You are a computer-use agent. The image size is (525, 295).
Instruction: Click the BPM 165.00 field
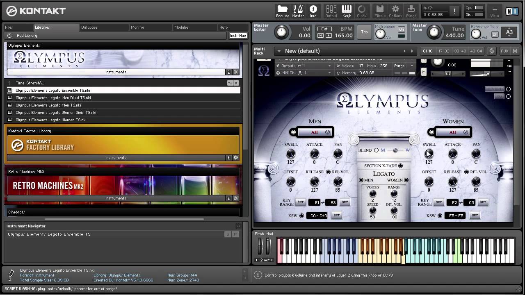pyautogui.click(x=344, y=36)
